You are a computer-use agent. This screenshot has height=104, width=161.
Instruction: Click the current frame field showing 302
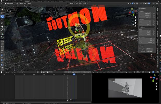pyautogui.click(x=68, y=72)
